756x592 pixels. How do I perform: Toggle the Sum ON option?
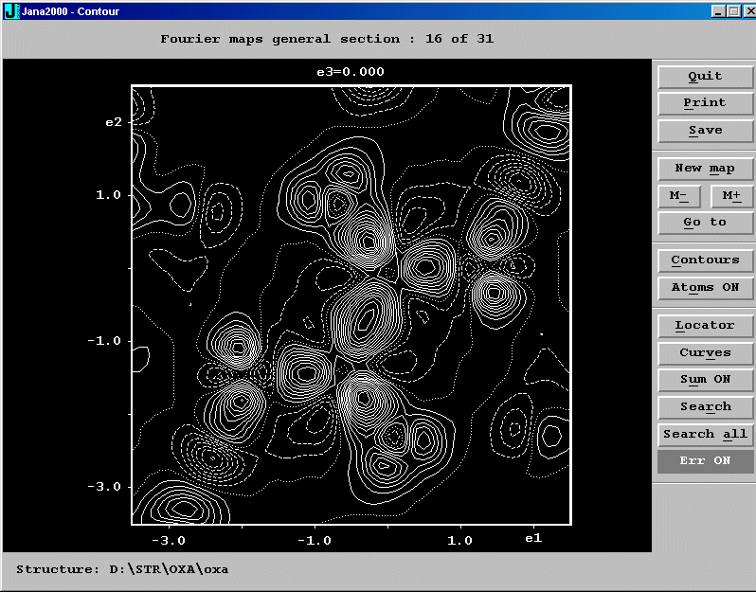[x=705, y=380]
